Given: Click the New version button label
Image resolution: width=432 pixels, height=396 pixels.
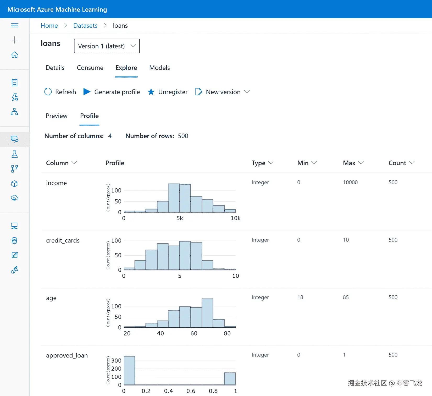Looking at the screenshot, I should tap(223, 92).
